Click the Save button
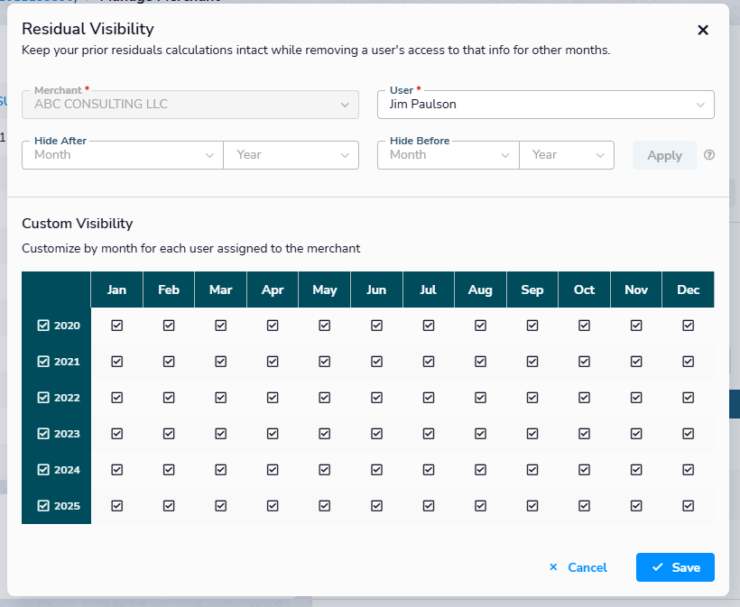The width and height of the screenshot is (740, 607). (x=675, y=567)
